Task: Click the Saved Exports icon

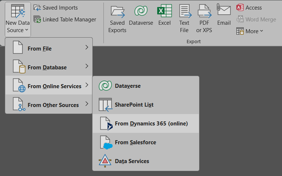Action: pyautogui.click(x=117, y=18)
